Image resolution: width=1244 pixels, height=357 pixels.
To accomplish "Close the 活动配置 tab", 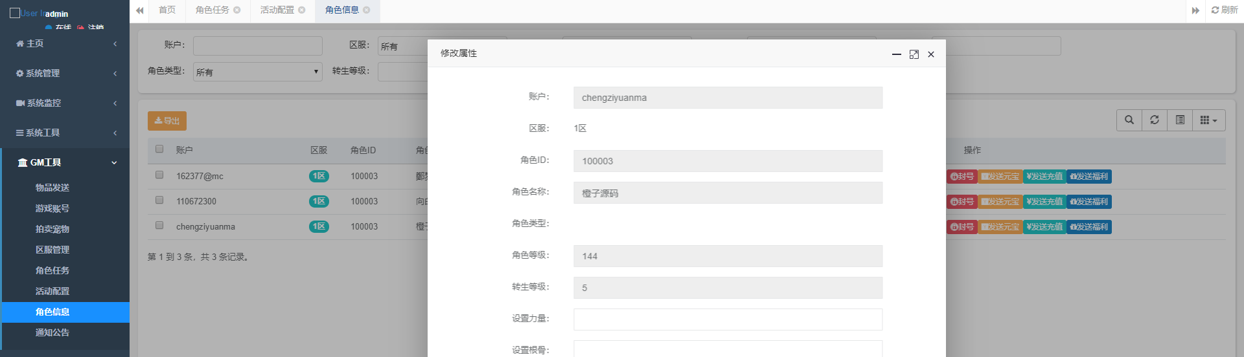I will coord(302,10).
